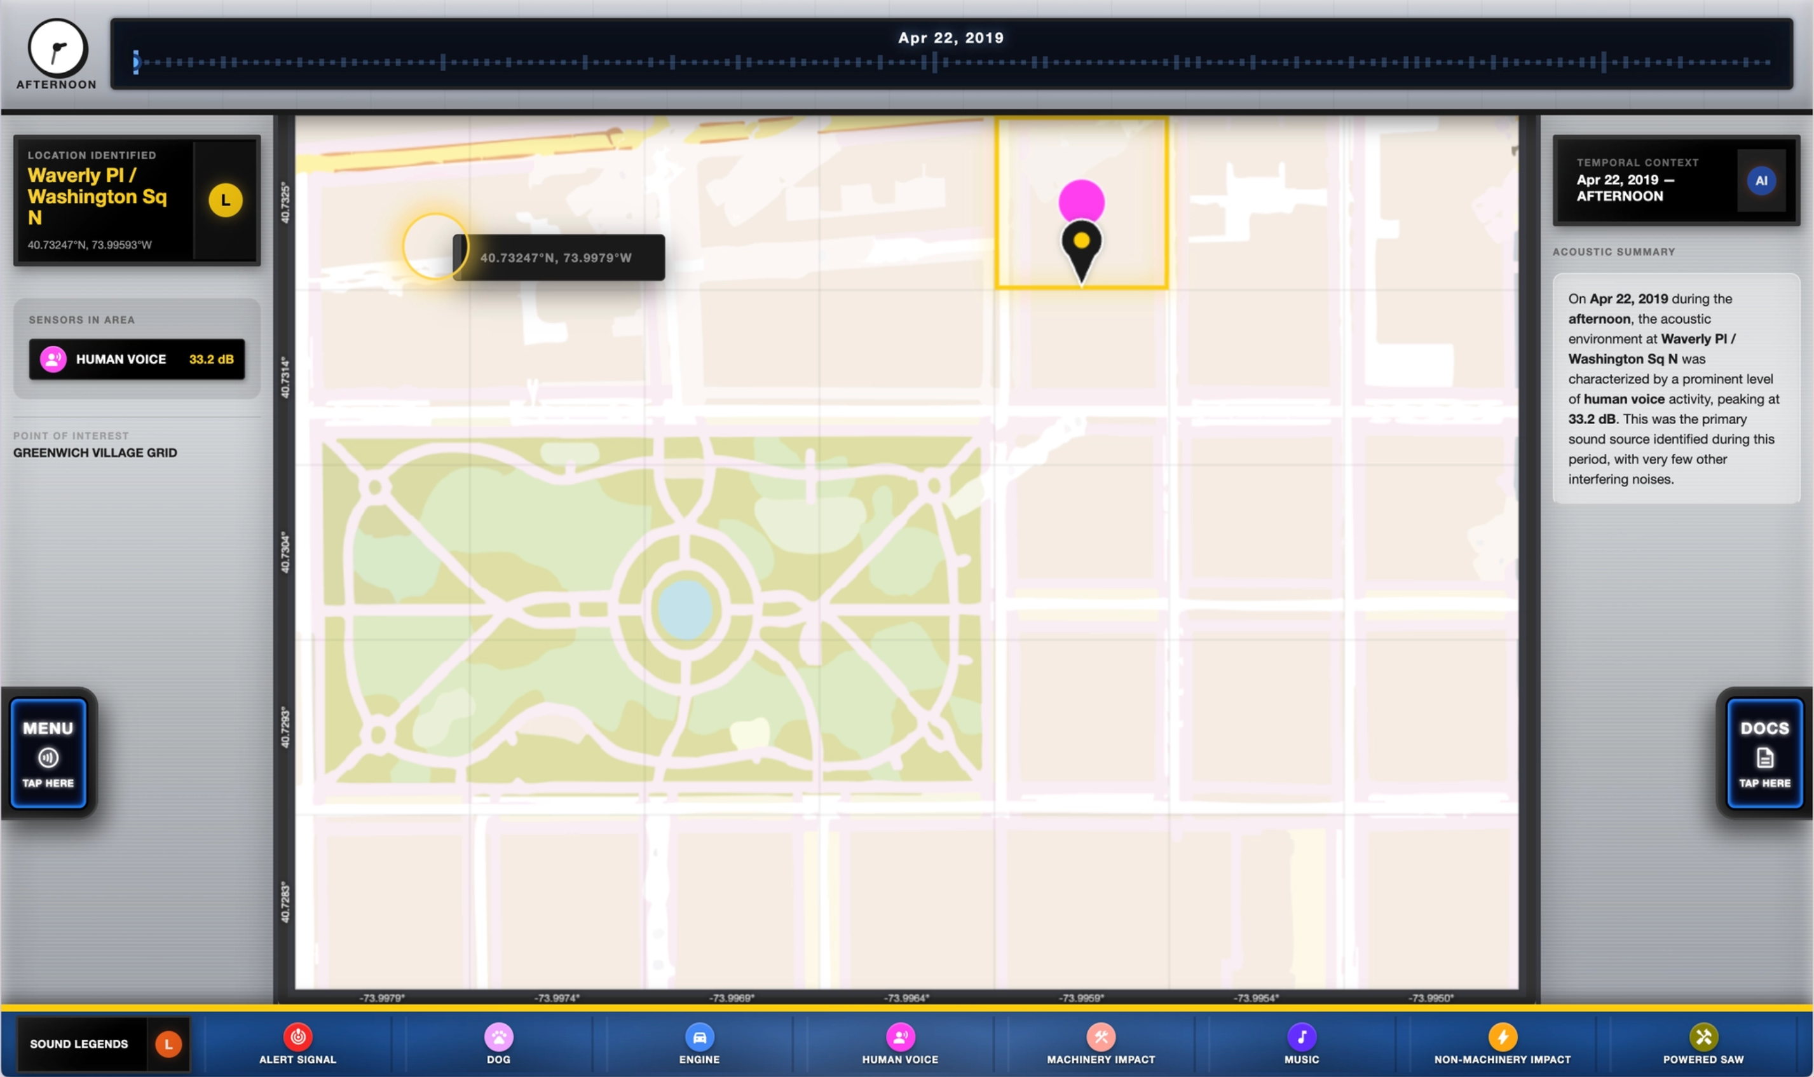Toggle the yellow L location badge
The image size is (1814, 1077).
(226, 200)
